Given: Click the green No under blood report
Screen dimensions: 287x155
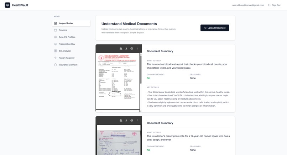Looking at the screenshot, I should 148,78.
